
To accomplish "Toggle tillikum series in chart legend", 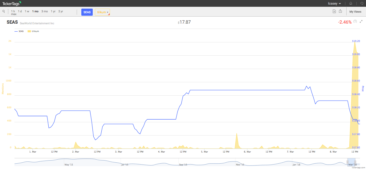I will coord(33,31).
